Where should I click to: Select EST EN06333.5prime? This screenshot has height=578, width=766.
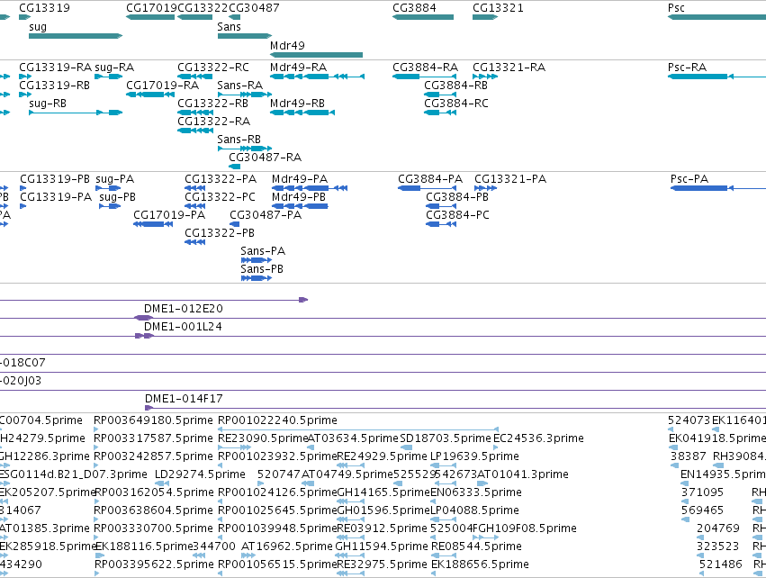tap(476, 493)
